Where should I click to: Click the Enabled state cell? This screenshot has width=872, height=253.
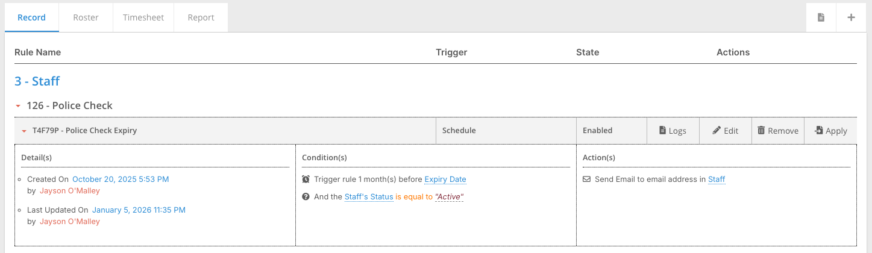[612, 131]
